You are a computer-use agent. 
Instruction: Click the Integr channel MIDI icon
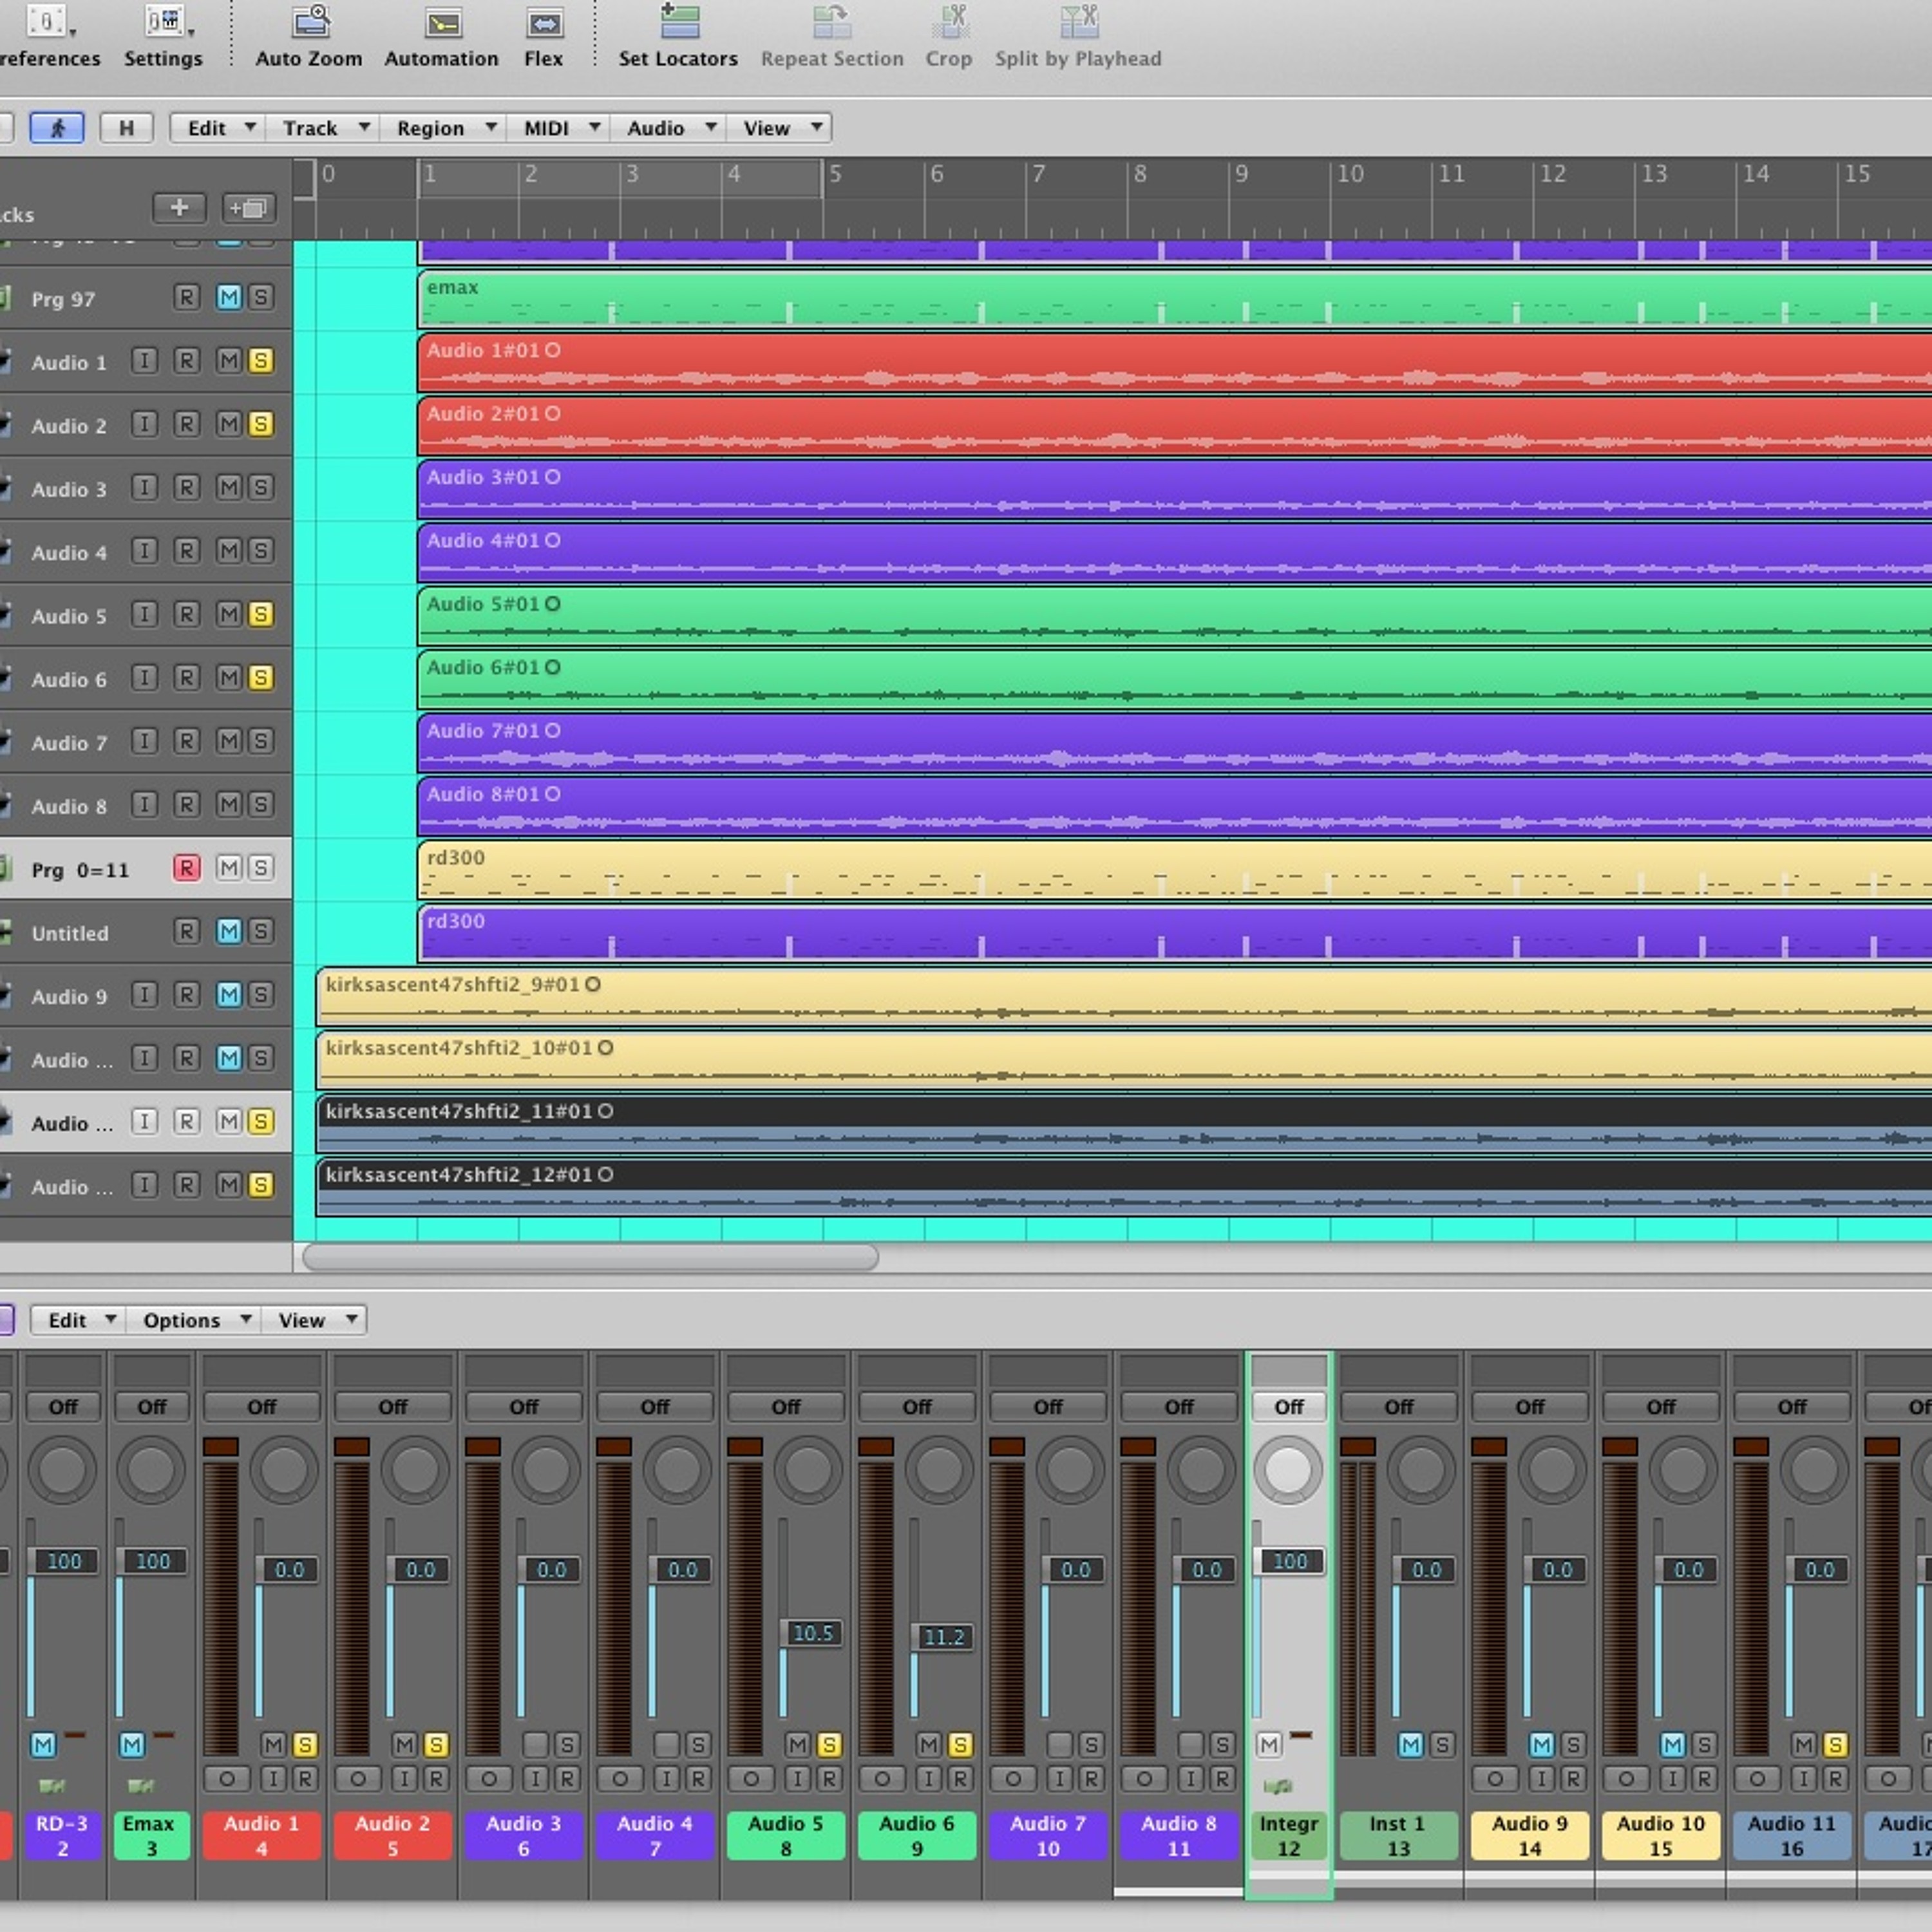[1278, 1786]
